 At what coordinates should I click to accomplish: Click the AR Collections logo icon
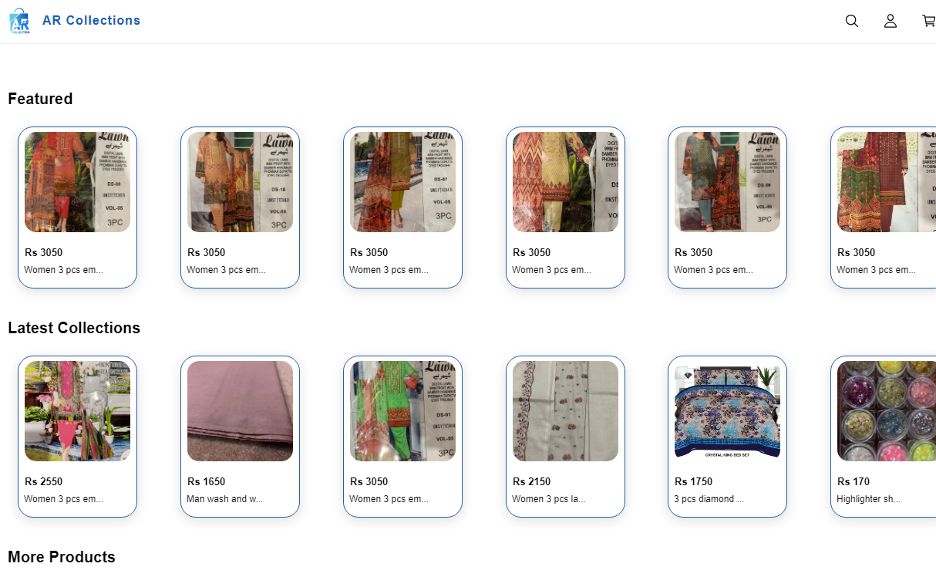(x=20, y=21)
